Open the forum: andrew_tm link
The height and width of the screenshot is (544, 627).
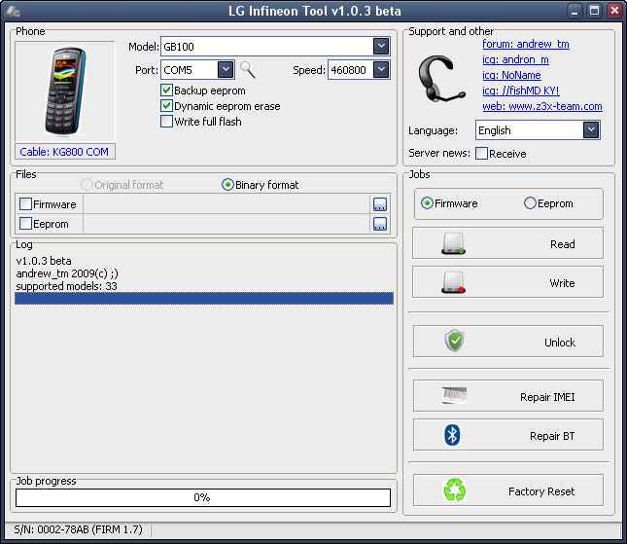coord(526,44)
